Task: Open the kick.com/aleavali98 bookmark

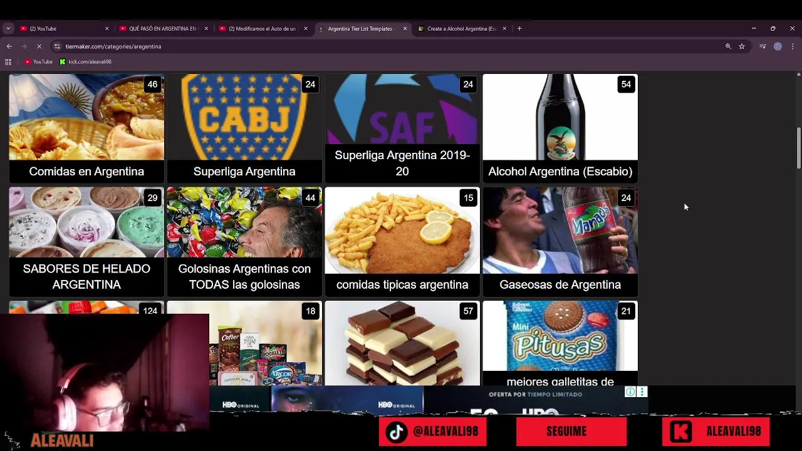Action: [85, 61]
